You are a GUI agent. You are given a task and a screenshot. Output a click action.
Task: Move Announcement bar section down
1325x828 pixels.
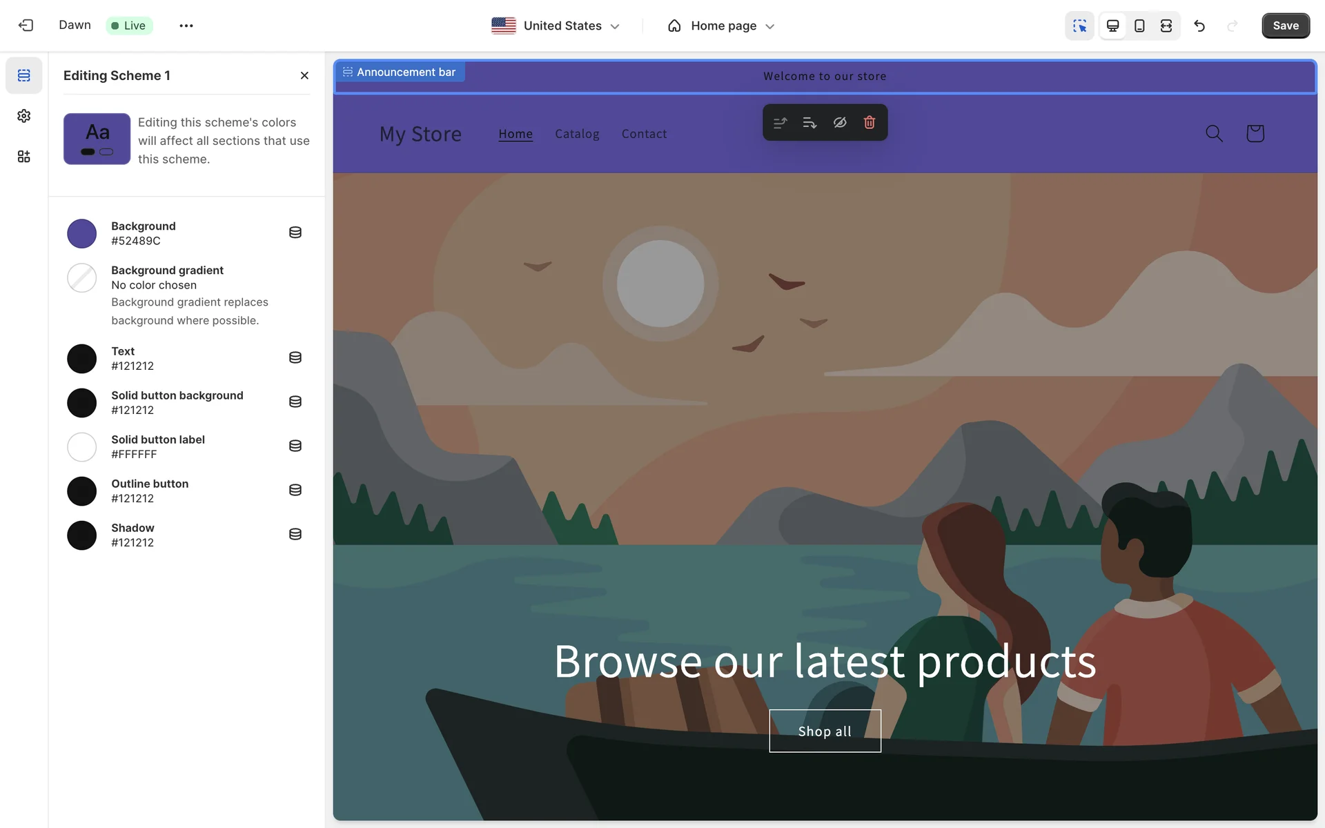coord(809,123)
